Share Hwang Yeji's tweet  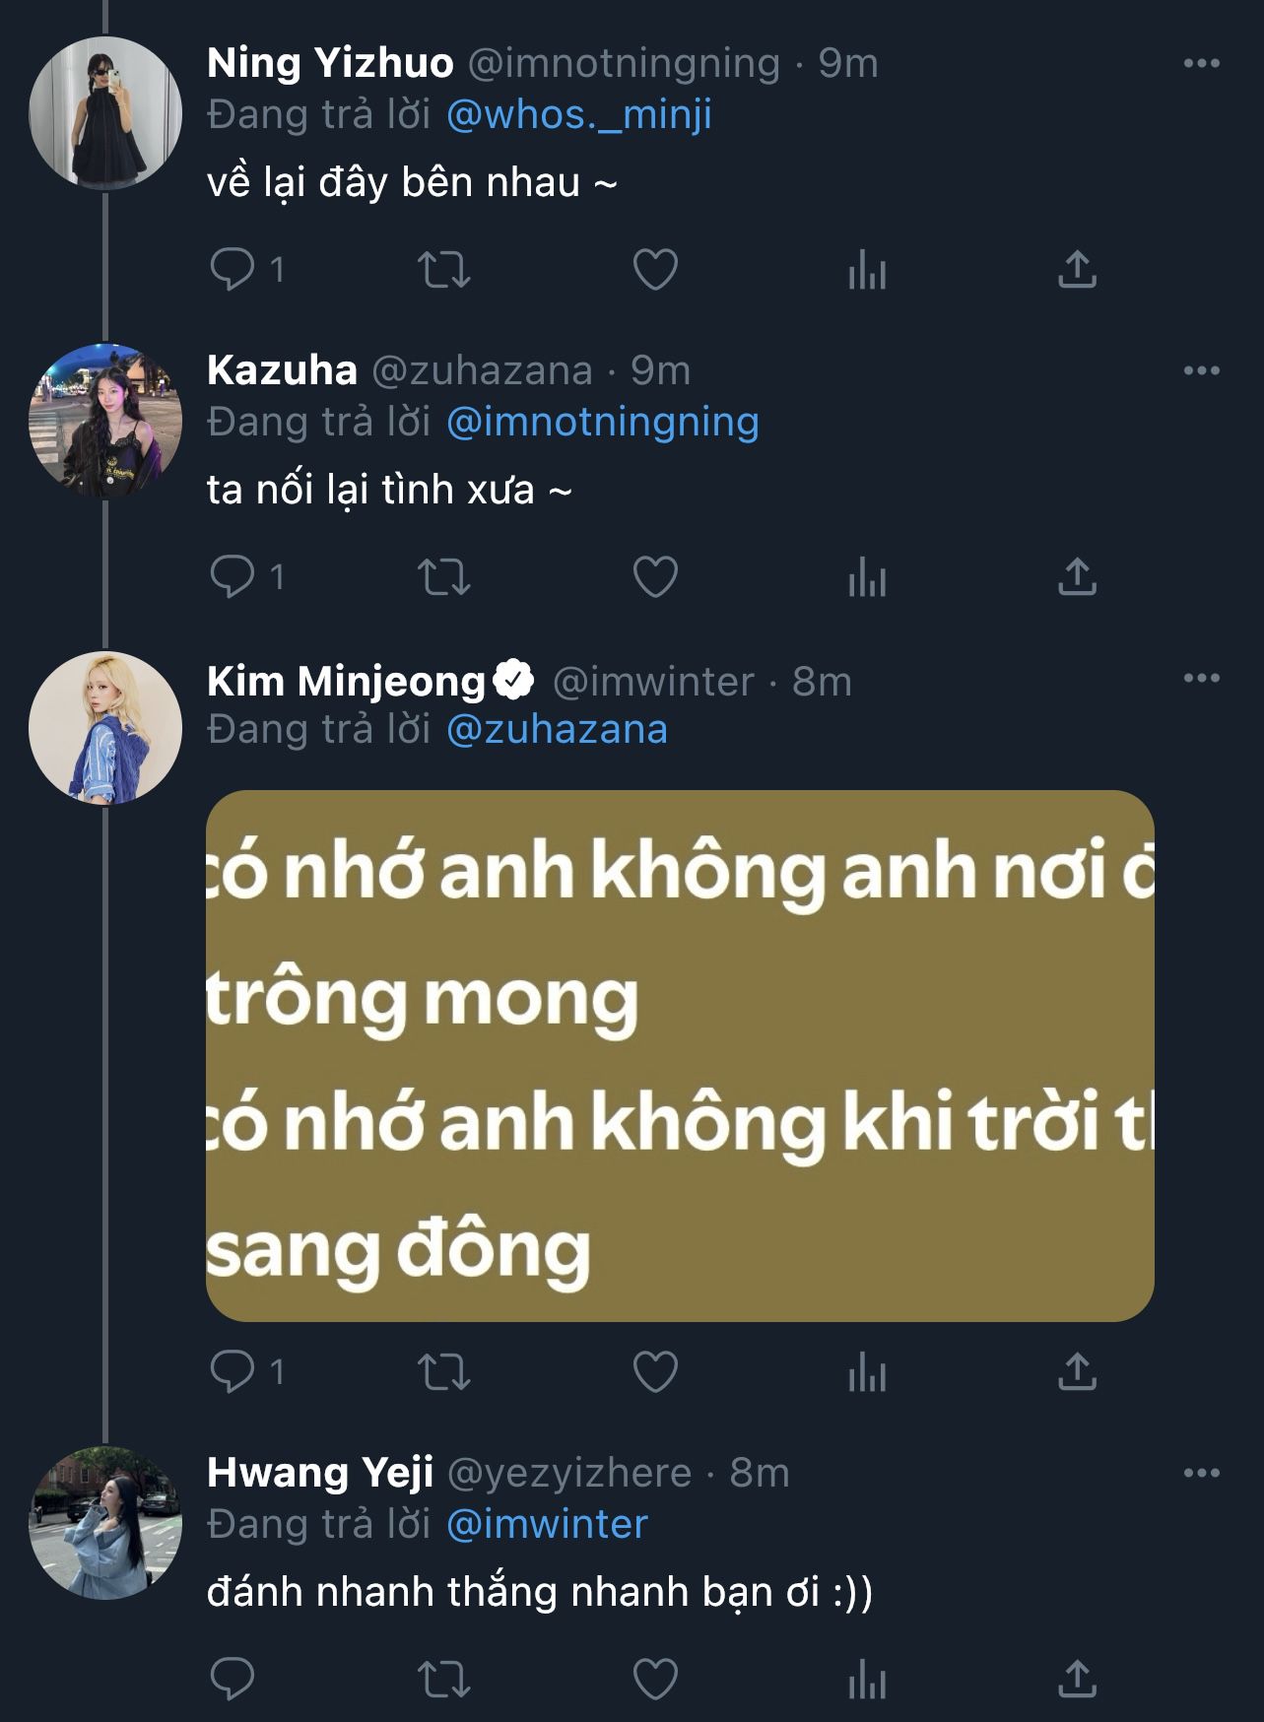coord(1077,1679)
